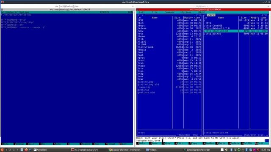Click the 2 Menu function key button
271x152 pixels.
[155, 144]
